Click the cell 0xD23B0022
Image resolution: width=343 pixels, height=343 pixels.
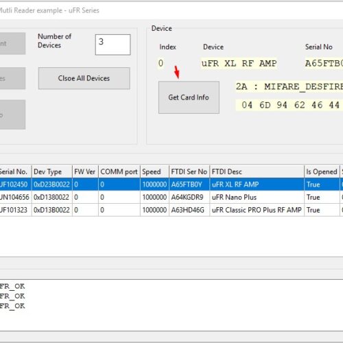(51, 185)
